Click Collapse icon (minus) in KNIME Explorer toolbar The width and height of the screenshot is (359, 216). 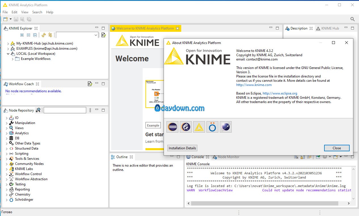point(28,35)
